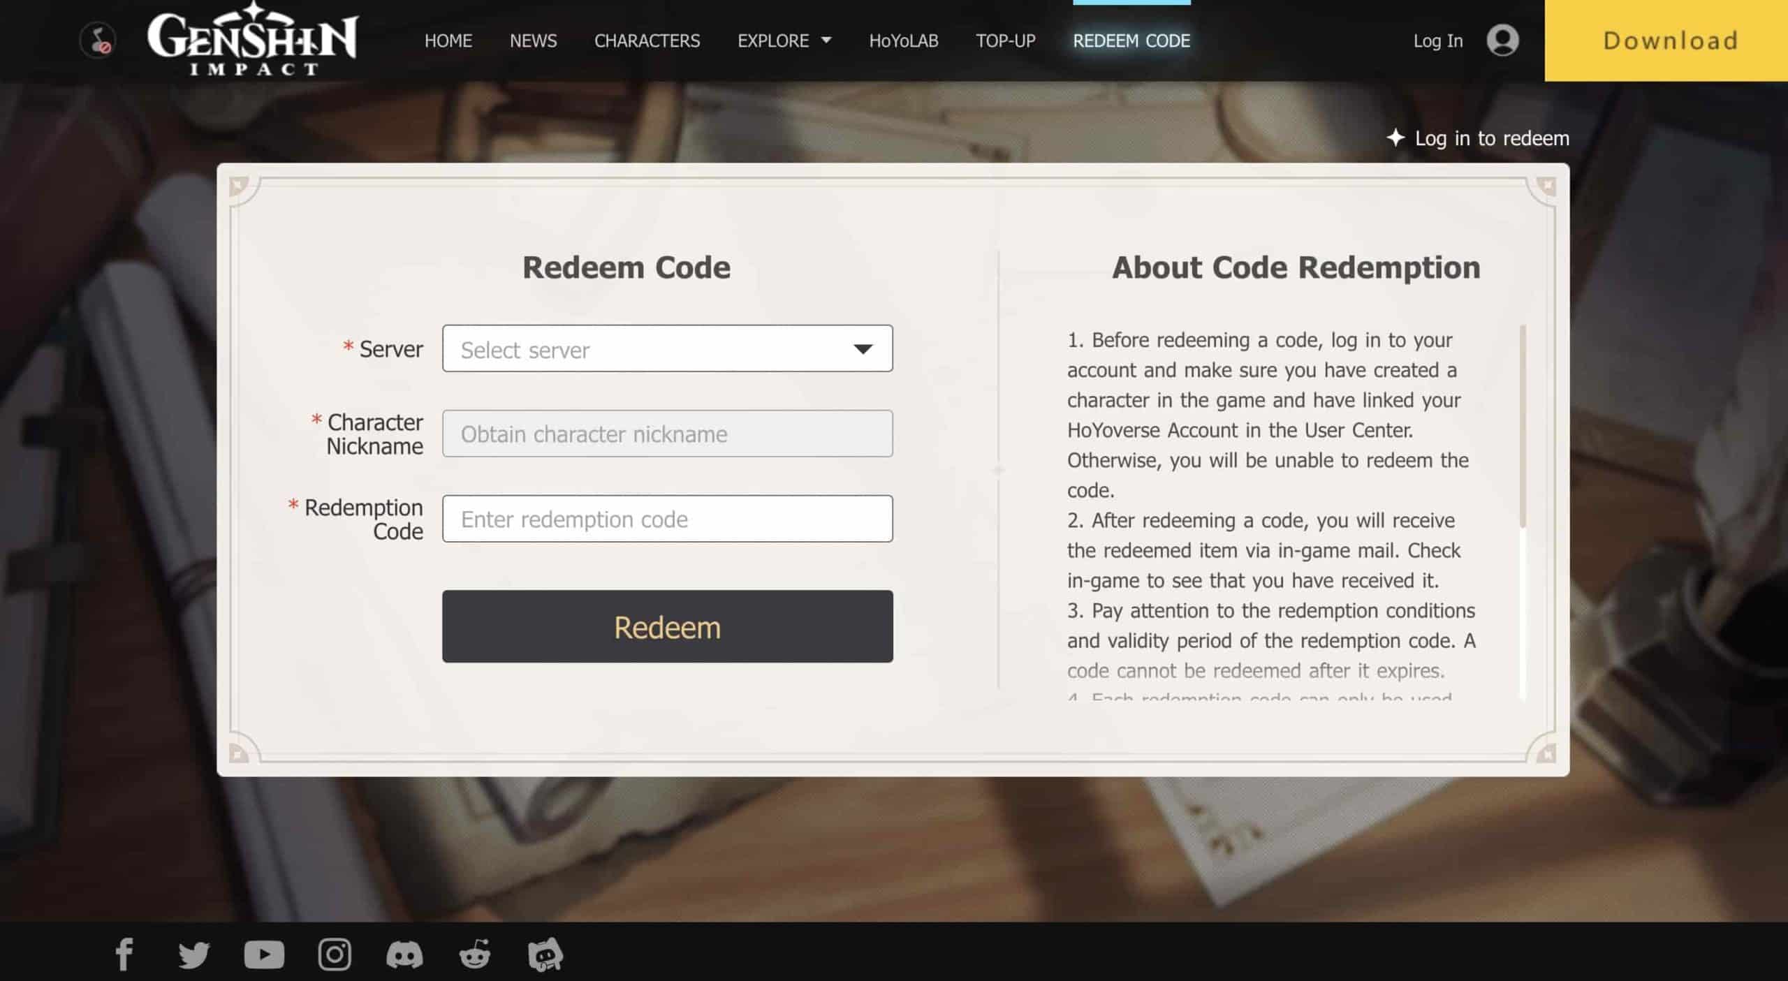Viewport: 1788px width, 981px height.
Task: Open the YouTube social link
Action: click(264, 954)
